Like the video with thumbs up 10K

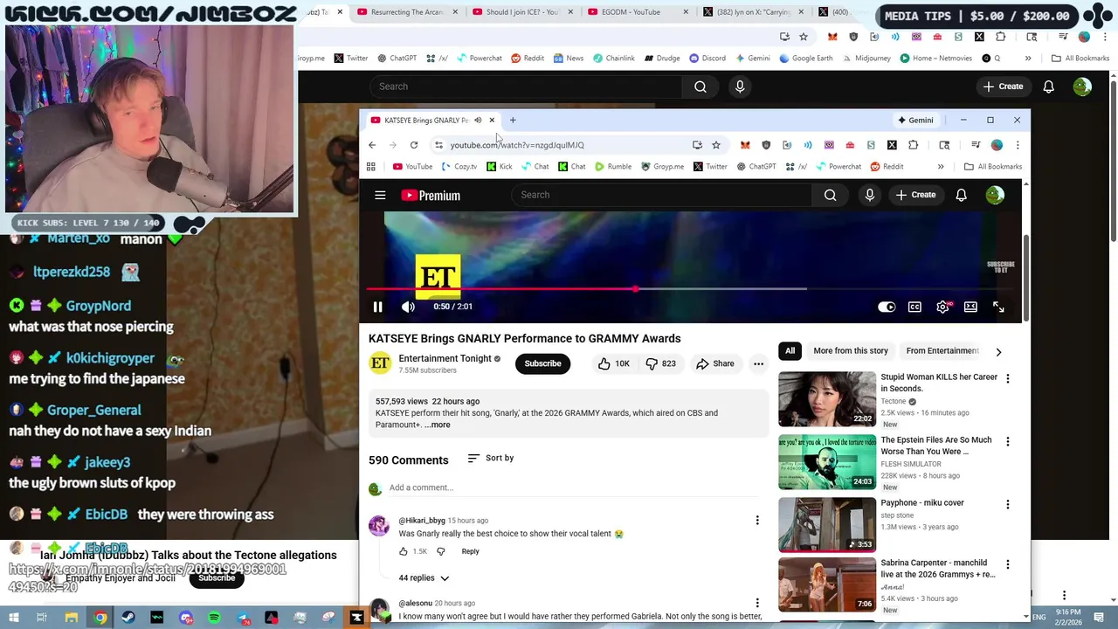click(x=614, y=363)
